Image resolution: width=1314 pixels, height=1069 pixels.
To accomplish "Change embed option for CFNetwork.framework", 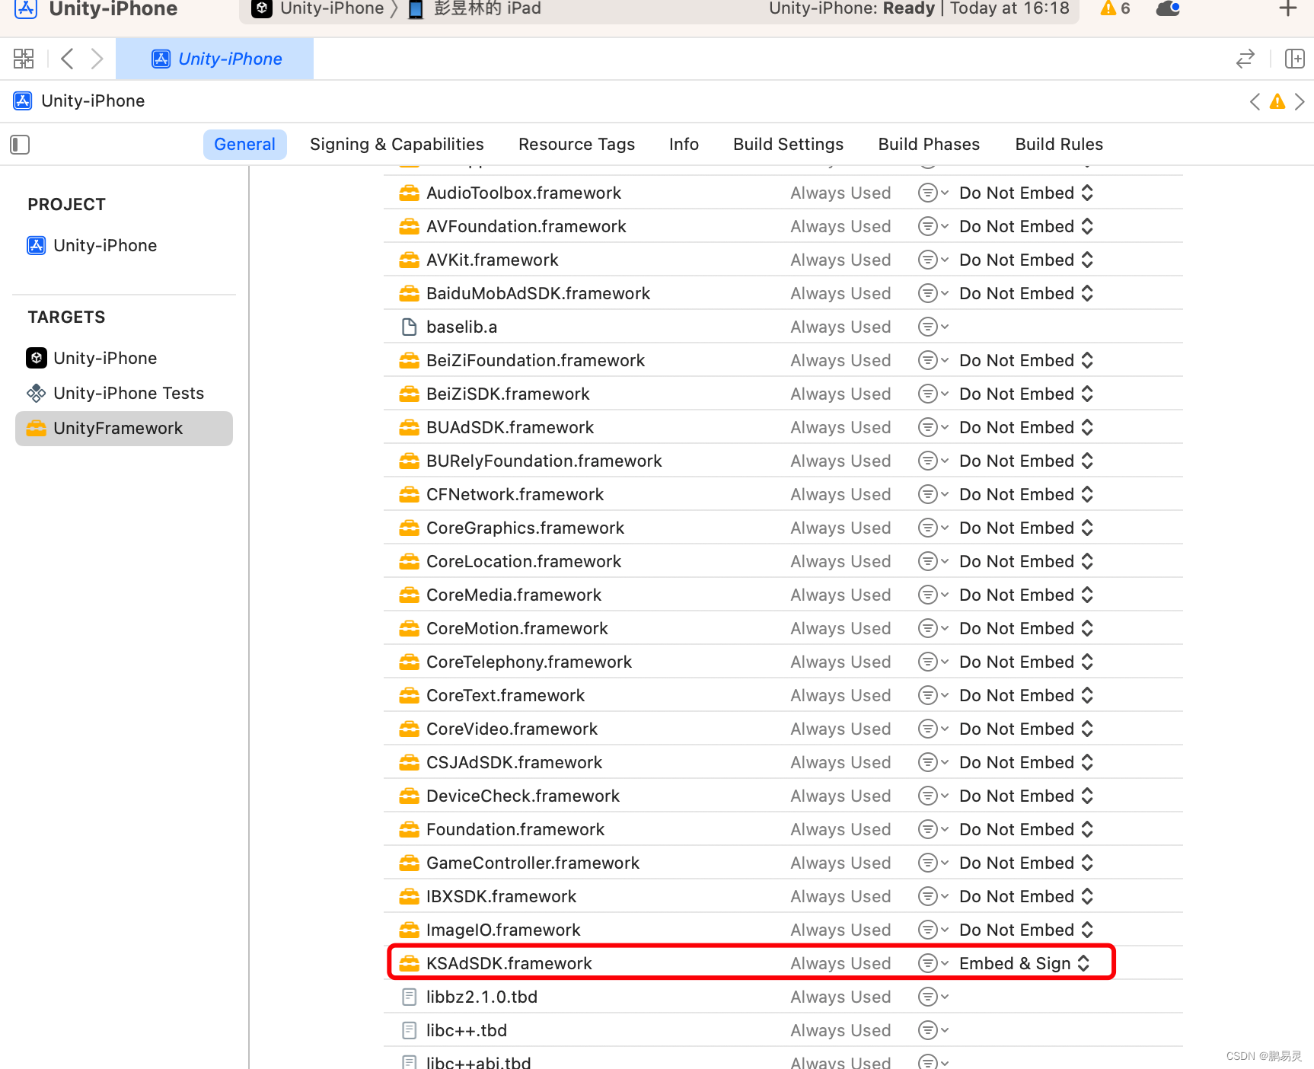I will [x=1026, y=494].
